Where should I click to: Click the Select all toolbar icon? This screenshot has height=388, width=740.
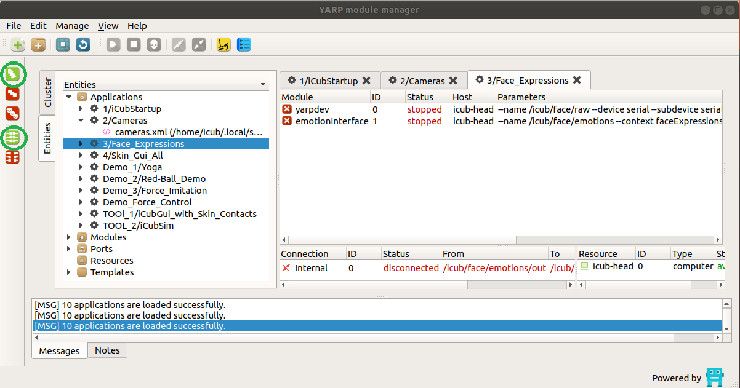click(63, 45)
